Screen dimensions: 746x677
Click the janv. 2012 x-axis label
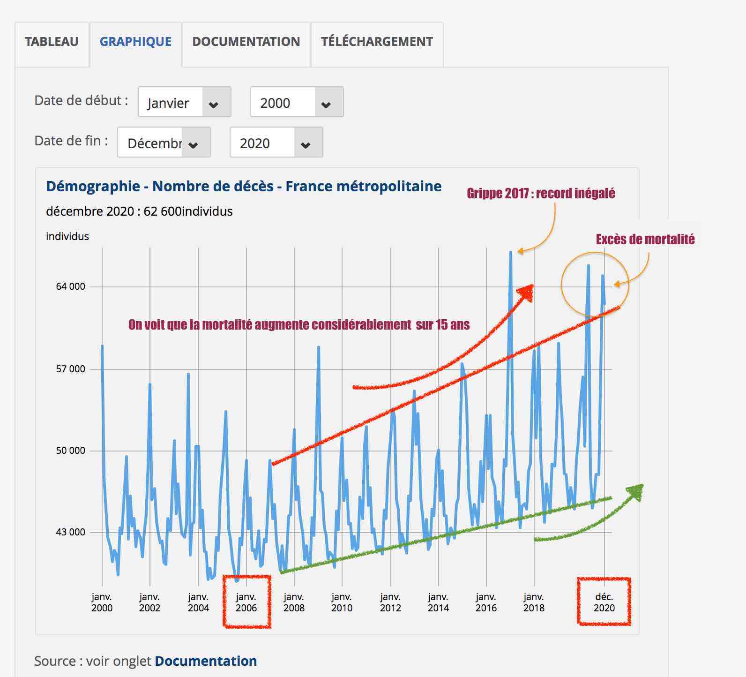point(391,602)
